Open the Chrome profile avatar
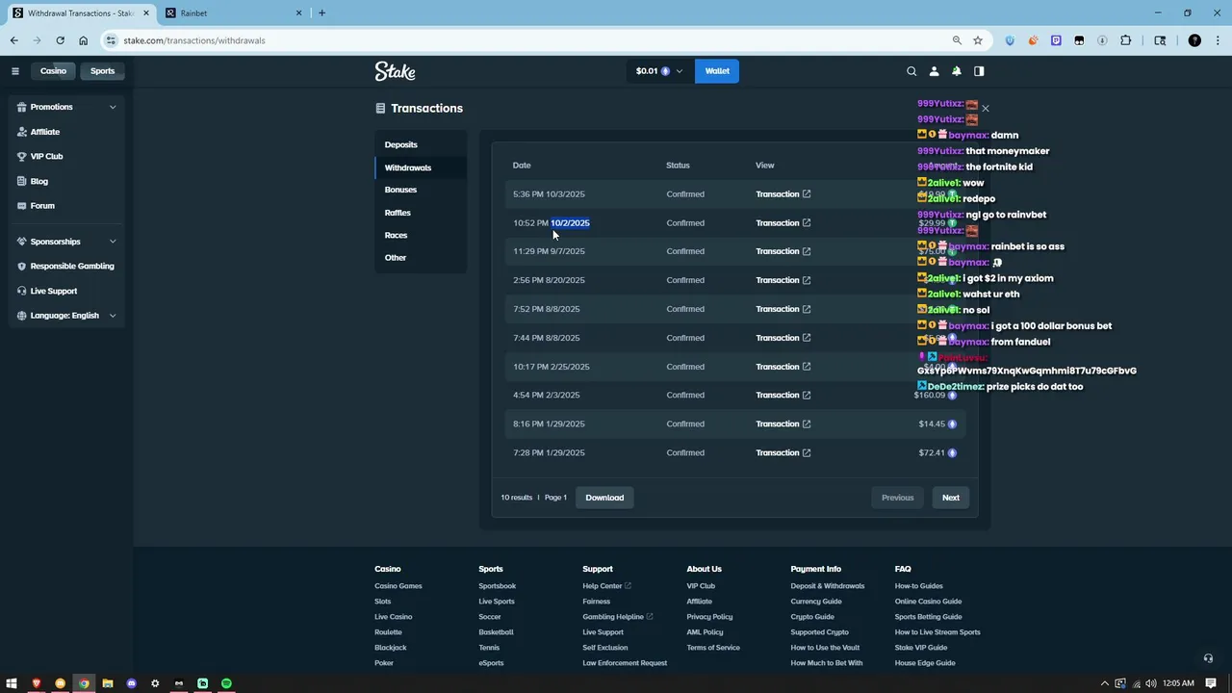 click(x=1194, y=40)
